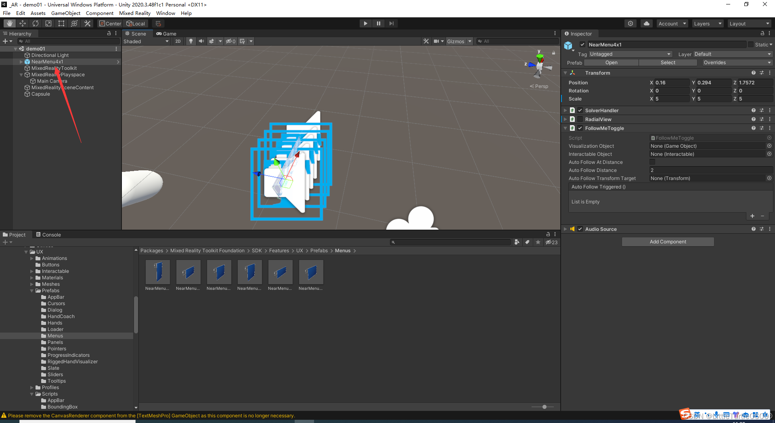Open the Component menu
Viewport: 775px width, 423px height.
tap(99, 13)
